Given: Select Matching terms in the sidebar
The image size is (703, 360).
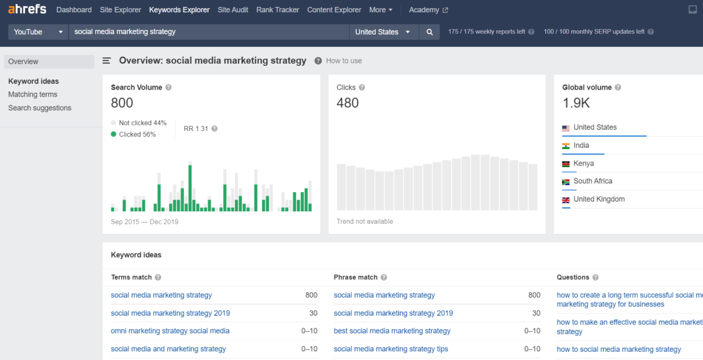Looking at the screenshot, I should 33,94.
